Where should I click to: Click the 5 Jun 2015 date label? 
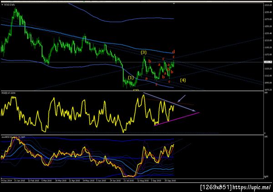101,181
